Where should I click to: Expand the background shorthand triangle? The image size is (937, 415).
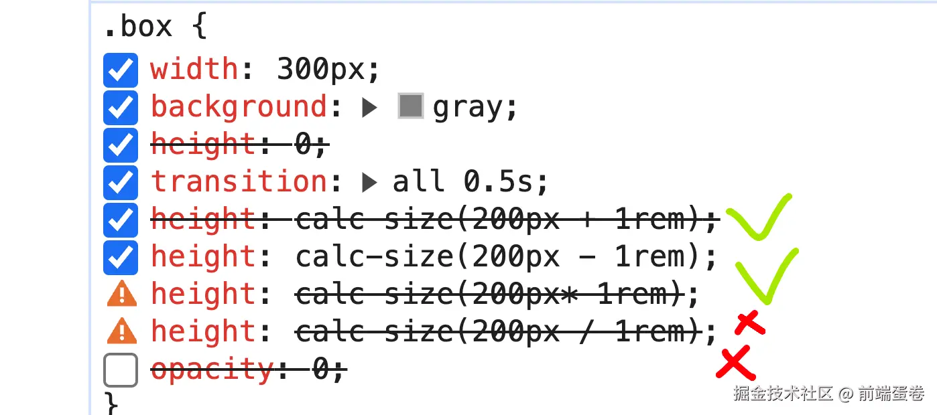(369, 108)
